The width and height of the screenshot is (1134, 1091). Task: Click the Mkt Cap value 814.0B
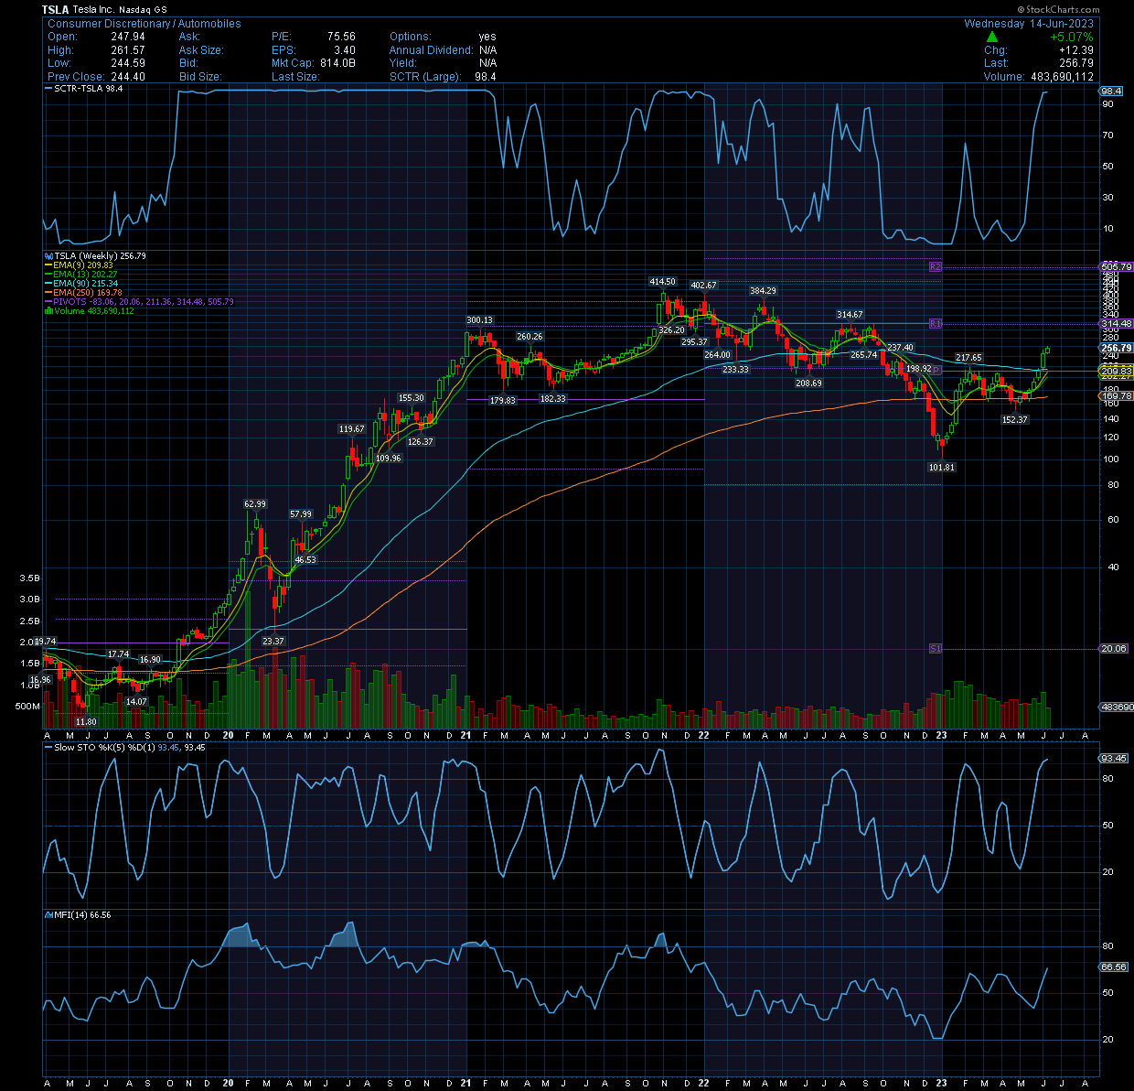pyautogui.click(x=337, y=63)
